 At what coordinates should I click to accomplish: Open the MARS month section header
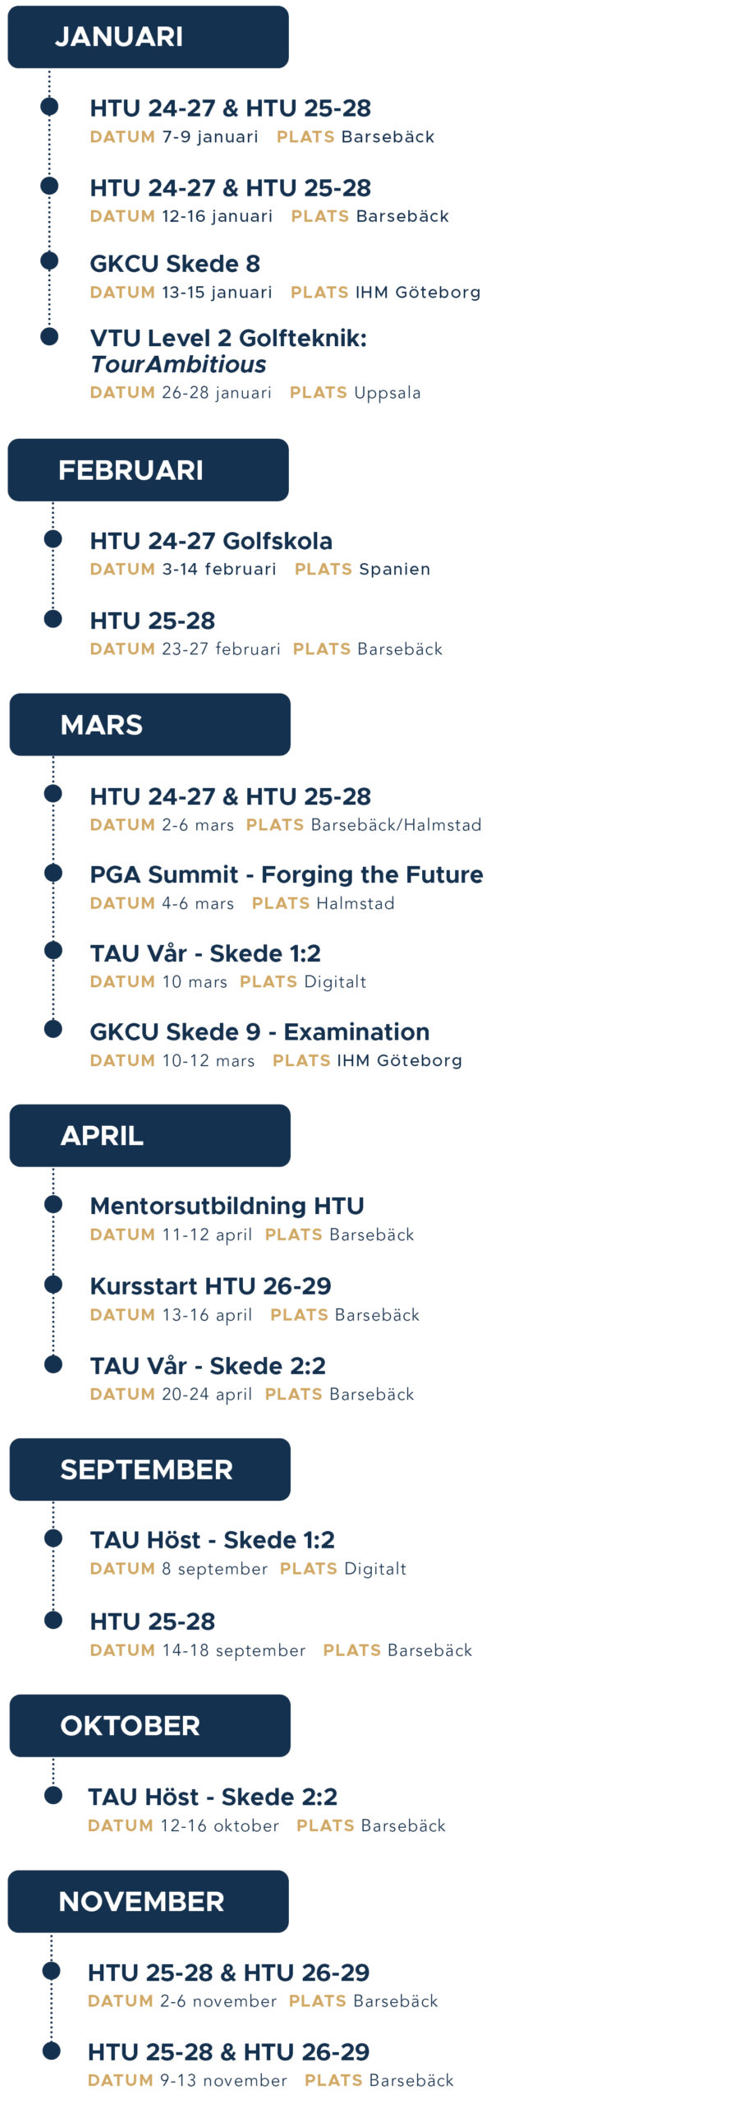point(149,725)
